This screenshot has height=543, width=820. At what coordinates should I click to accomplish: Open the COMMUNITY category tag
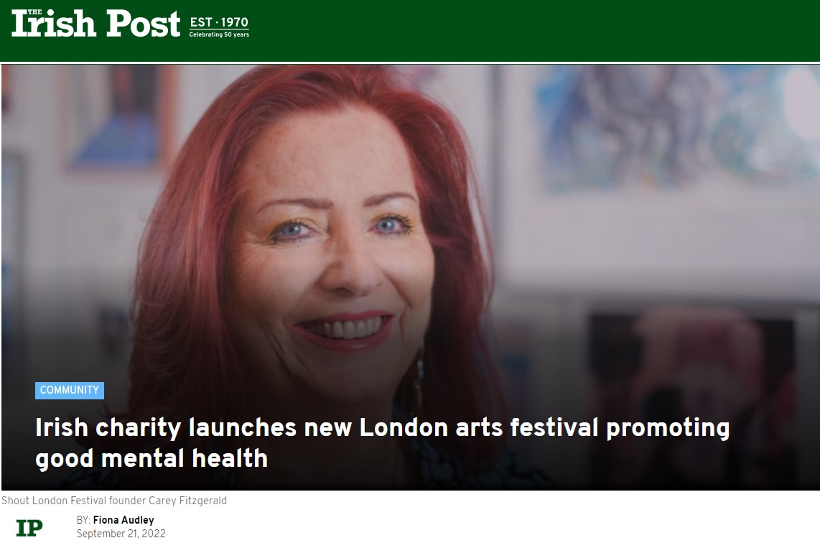pyautogui.click(x=70, y=390)
